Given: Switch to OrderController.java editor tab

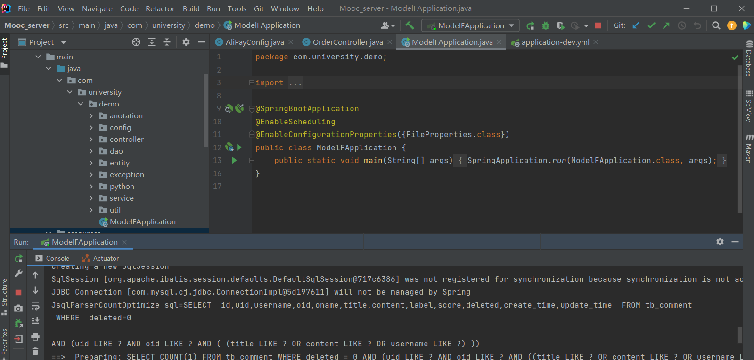Looking at the screenshot, I should 348,42.
